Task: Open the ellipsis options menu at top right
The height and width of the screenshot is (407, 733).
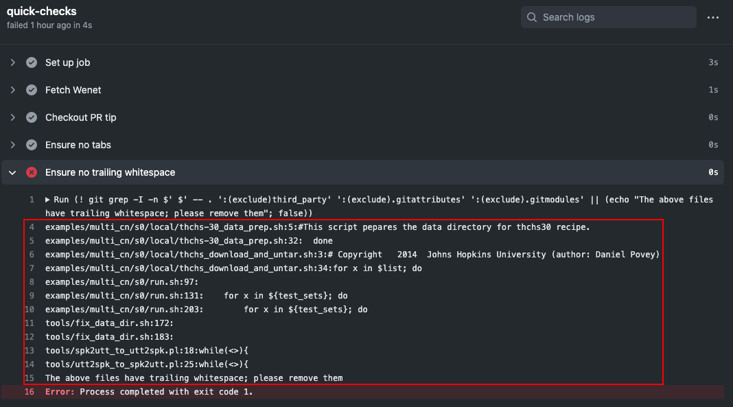Action: (x=712, y=16)
